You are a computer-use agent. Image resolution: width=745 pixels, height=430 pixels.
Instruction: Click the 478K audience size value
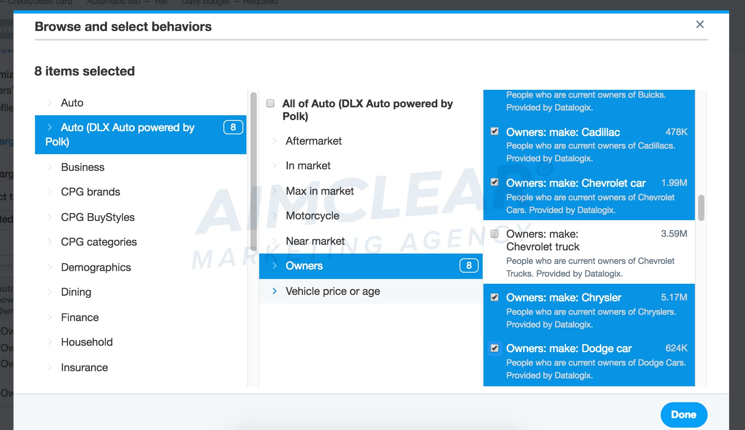coord(677,132)
